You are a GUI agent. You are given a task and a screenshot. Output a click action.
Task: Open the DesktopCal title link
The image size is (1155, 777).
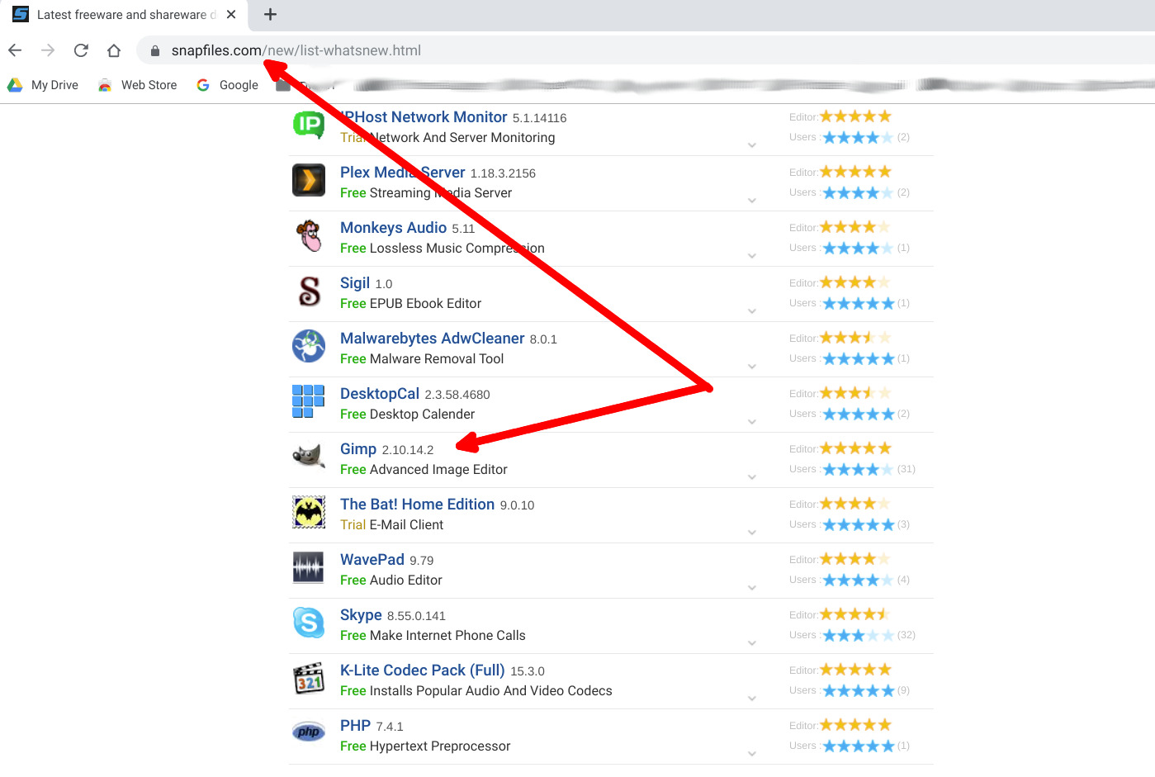tap(380, 394)
